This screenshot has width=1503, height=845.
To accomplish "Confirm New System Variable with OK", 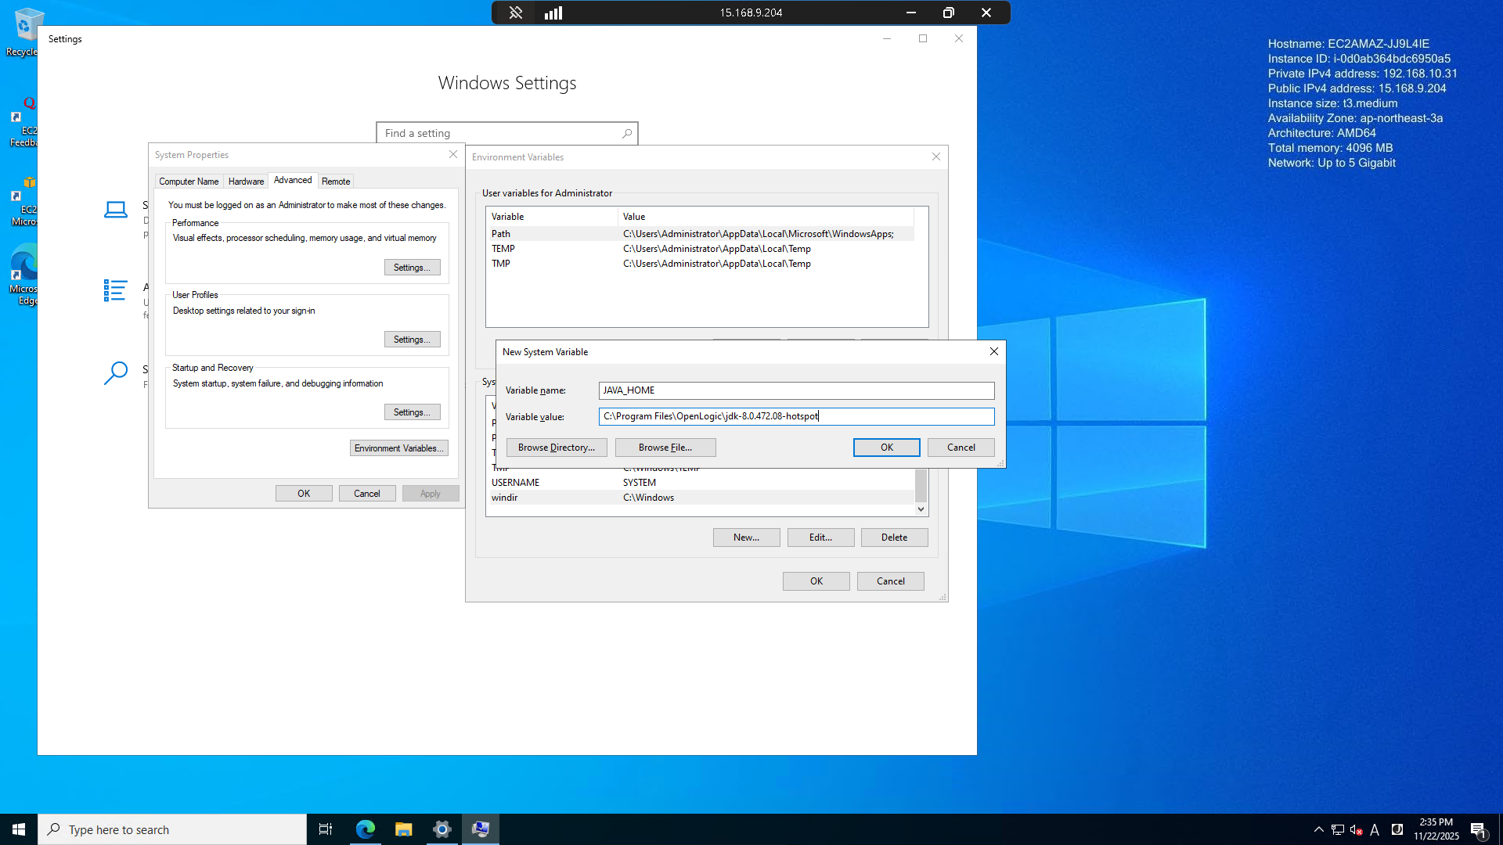I will pos(886,448).
